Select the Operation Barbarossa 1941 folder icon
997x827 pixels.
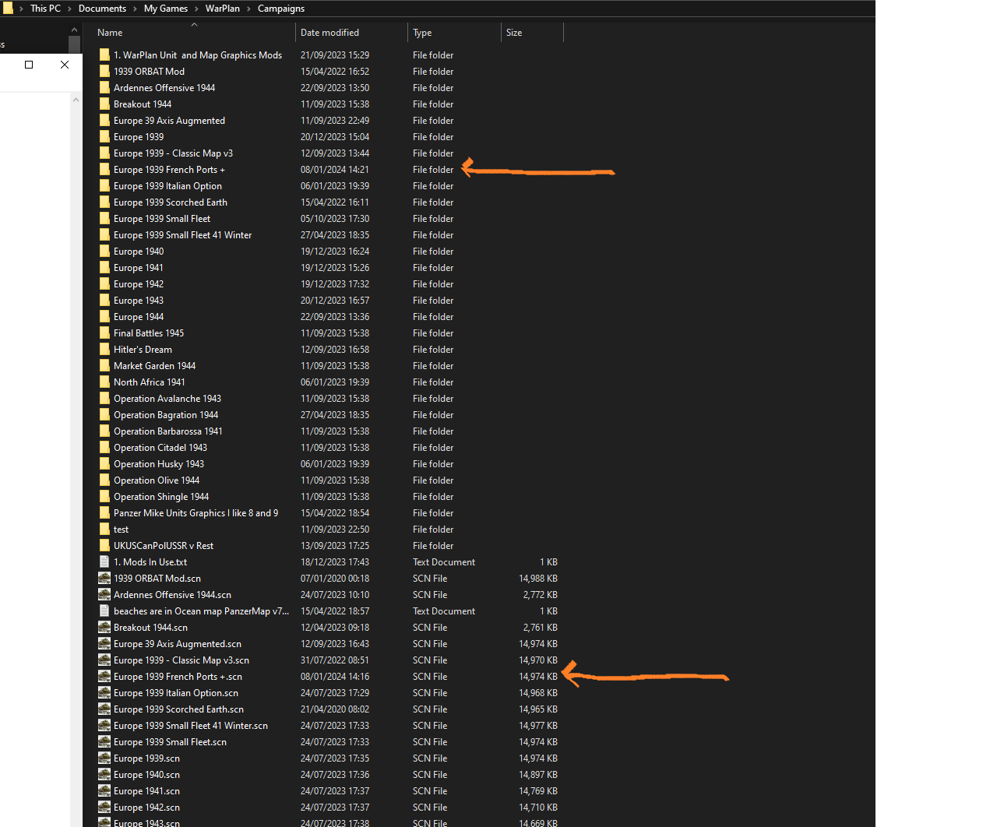pos(104,431)
